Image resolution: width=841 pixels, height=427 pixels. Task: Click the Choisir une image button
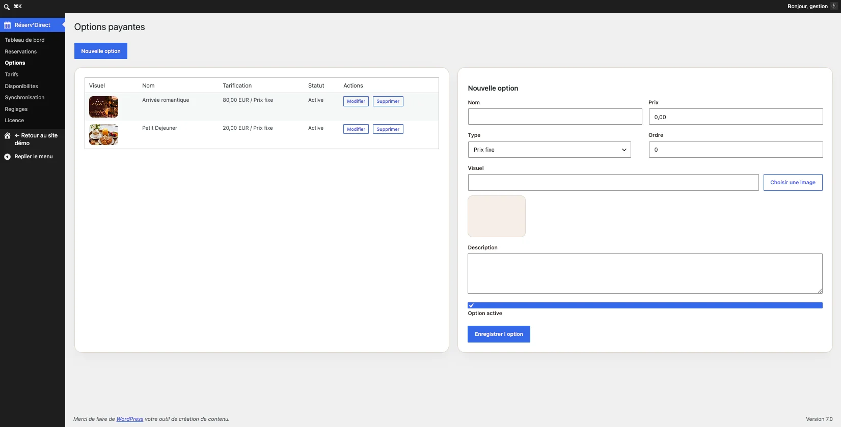click(x=793, y=183)
